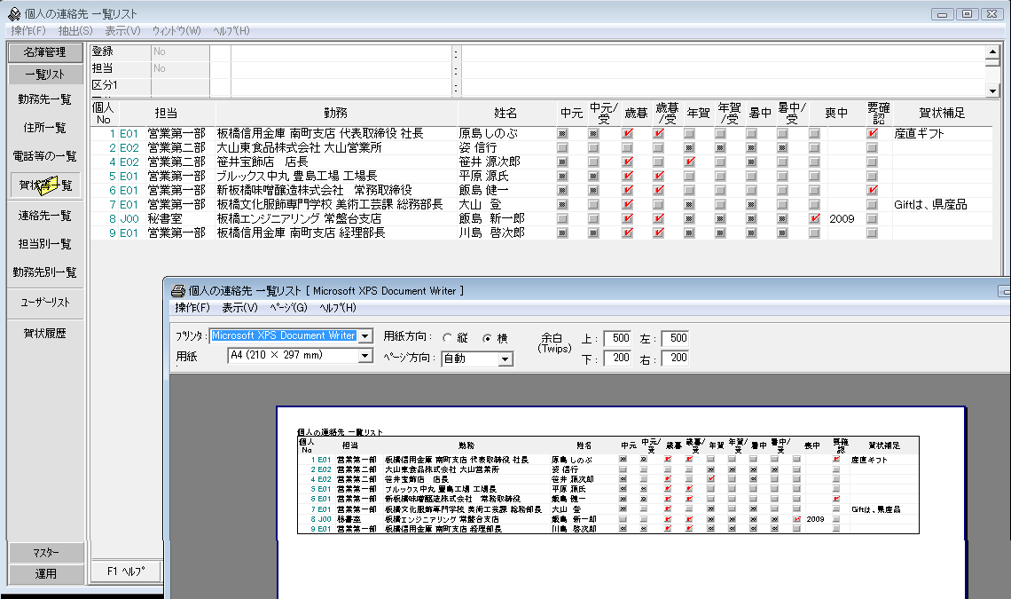Open 操作(F) menu in the main window
The width and height of the screenshot is (1011, 599).
click(28, 31)
